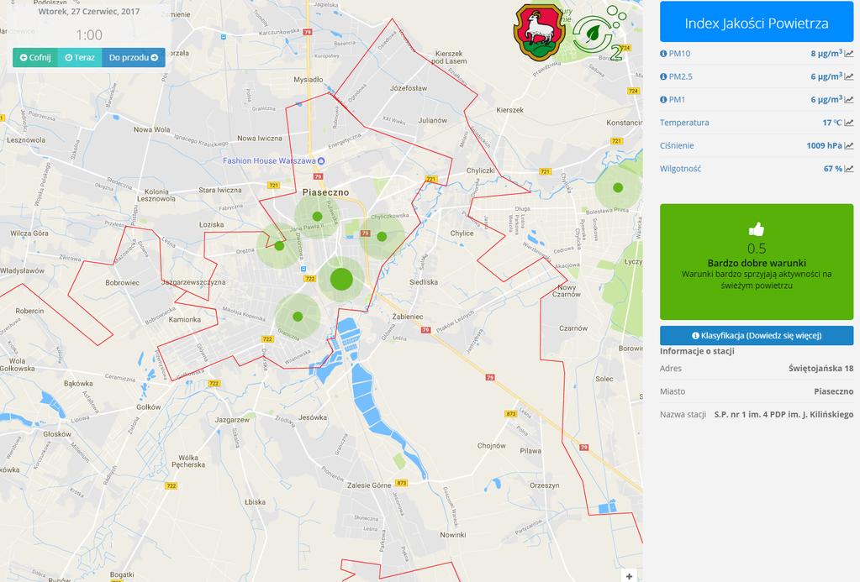The width and height of the screenshot is (860, 582).
Task: Click the Cofnij back button
Action: (x=35, y=58)
